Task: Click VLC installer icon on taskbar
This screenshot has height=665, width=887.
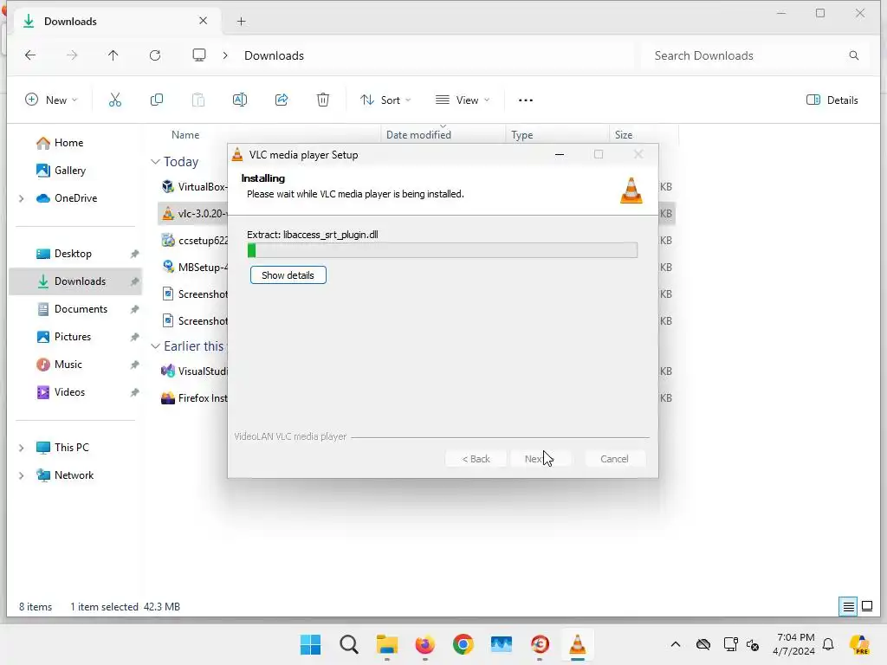Action: [x=577, y=644]
